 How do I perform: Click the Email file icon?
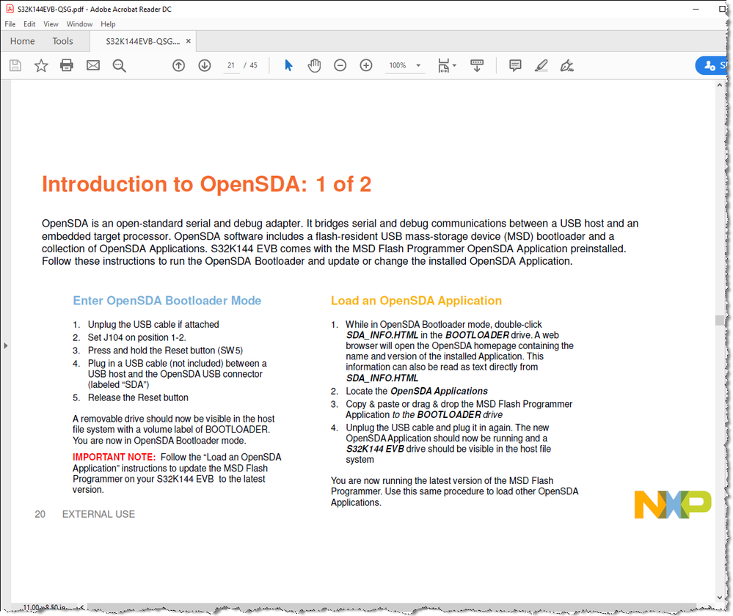pyautogui.click(x=92, y=65)
